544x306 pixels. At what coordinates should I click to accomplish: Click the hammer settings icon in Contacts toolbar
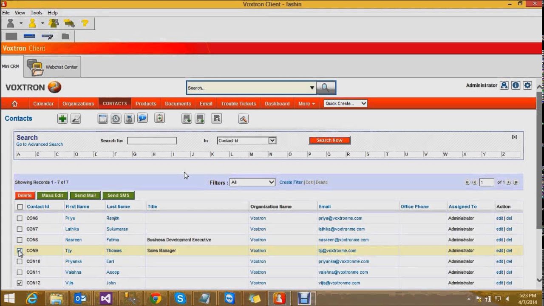click(243, 119)
